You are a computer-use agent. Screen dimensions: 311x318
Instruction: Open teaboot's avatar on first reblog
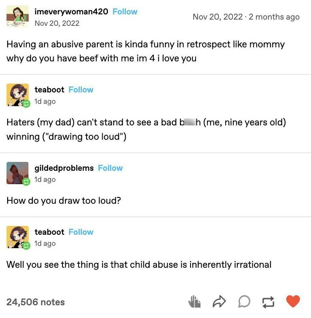pos(18,95)
